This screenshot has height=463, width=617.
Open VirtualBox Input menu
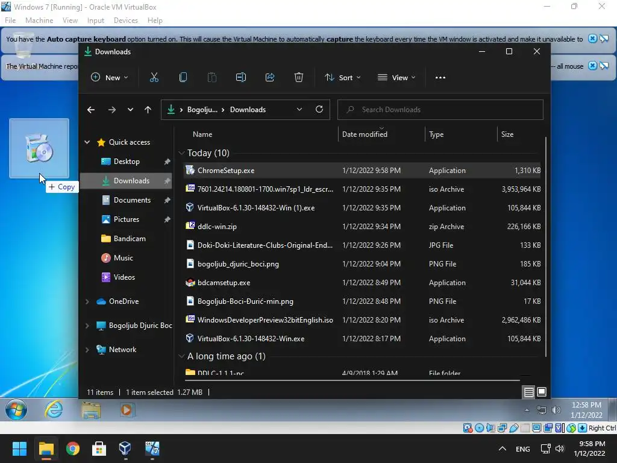[96, 20]
